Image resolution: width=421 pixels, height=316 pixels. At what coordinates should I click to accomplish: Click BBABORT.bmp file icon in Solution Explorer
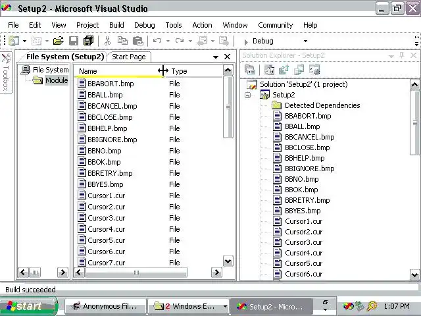coord(277,116)
